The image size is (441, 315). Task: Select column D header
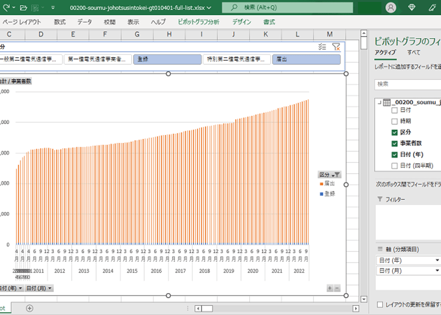coord(41,34)
